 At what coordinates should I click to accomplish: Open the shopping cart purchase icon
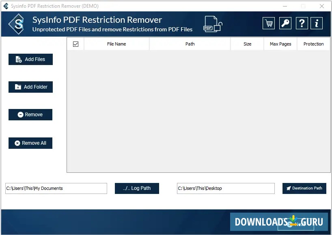pyautogui.click(x=268, y=23)
